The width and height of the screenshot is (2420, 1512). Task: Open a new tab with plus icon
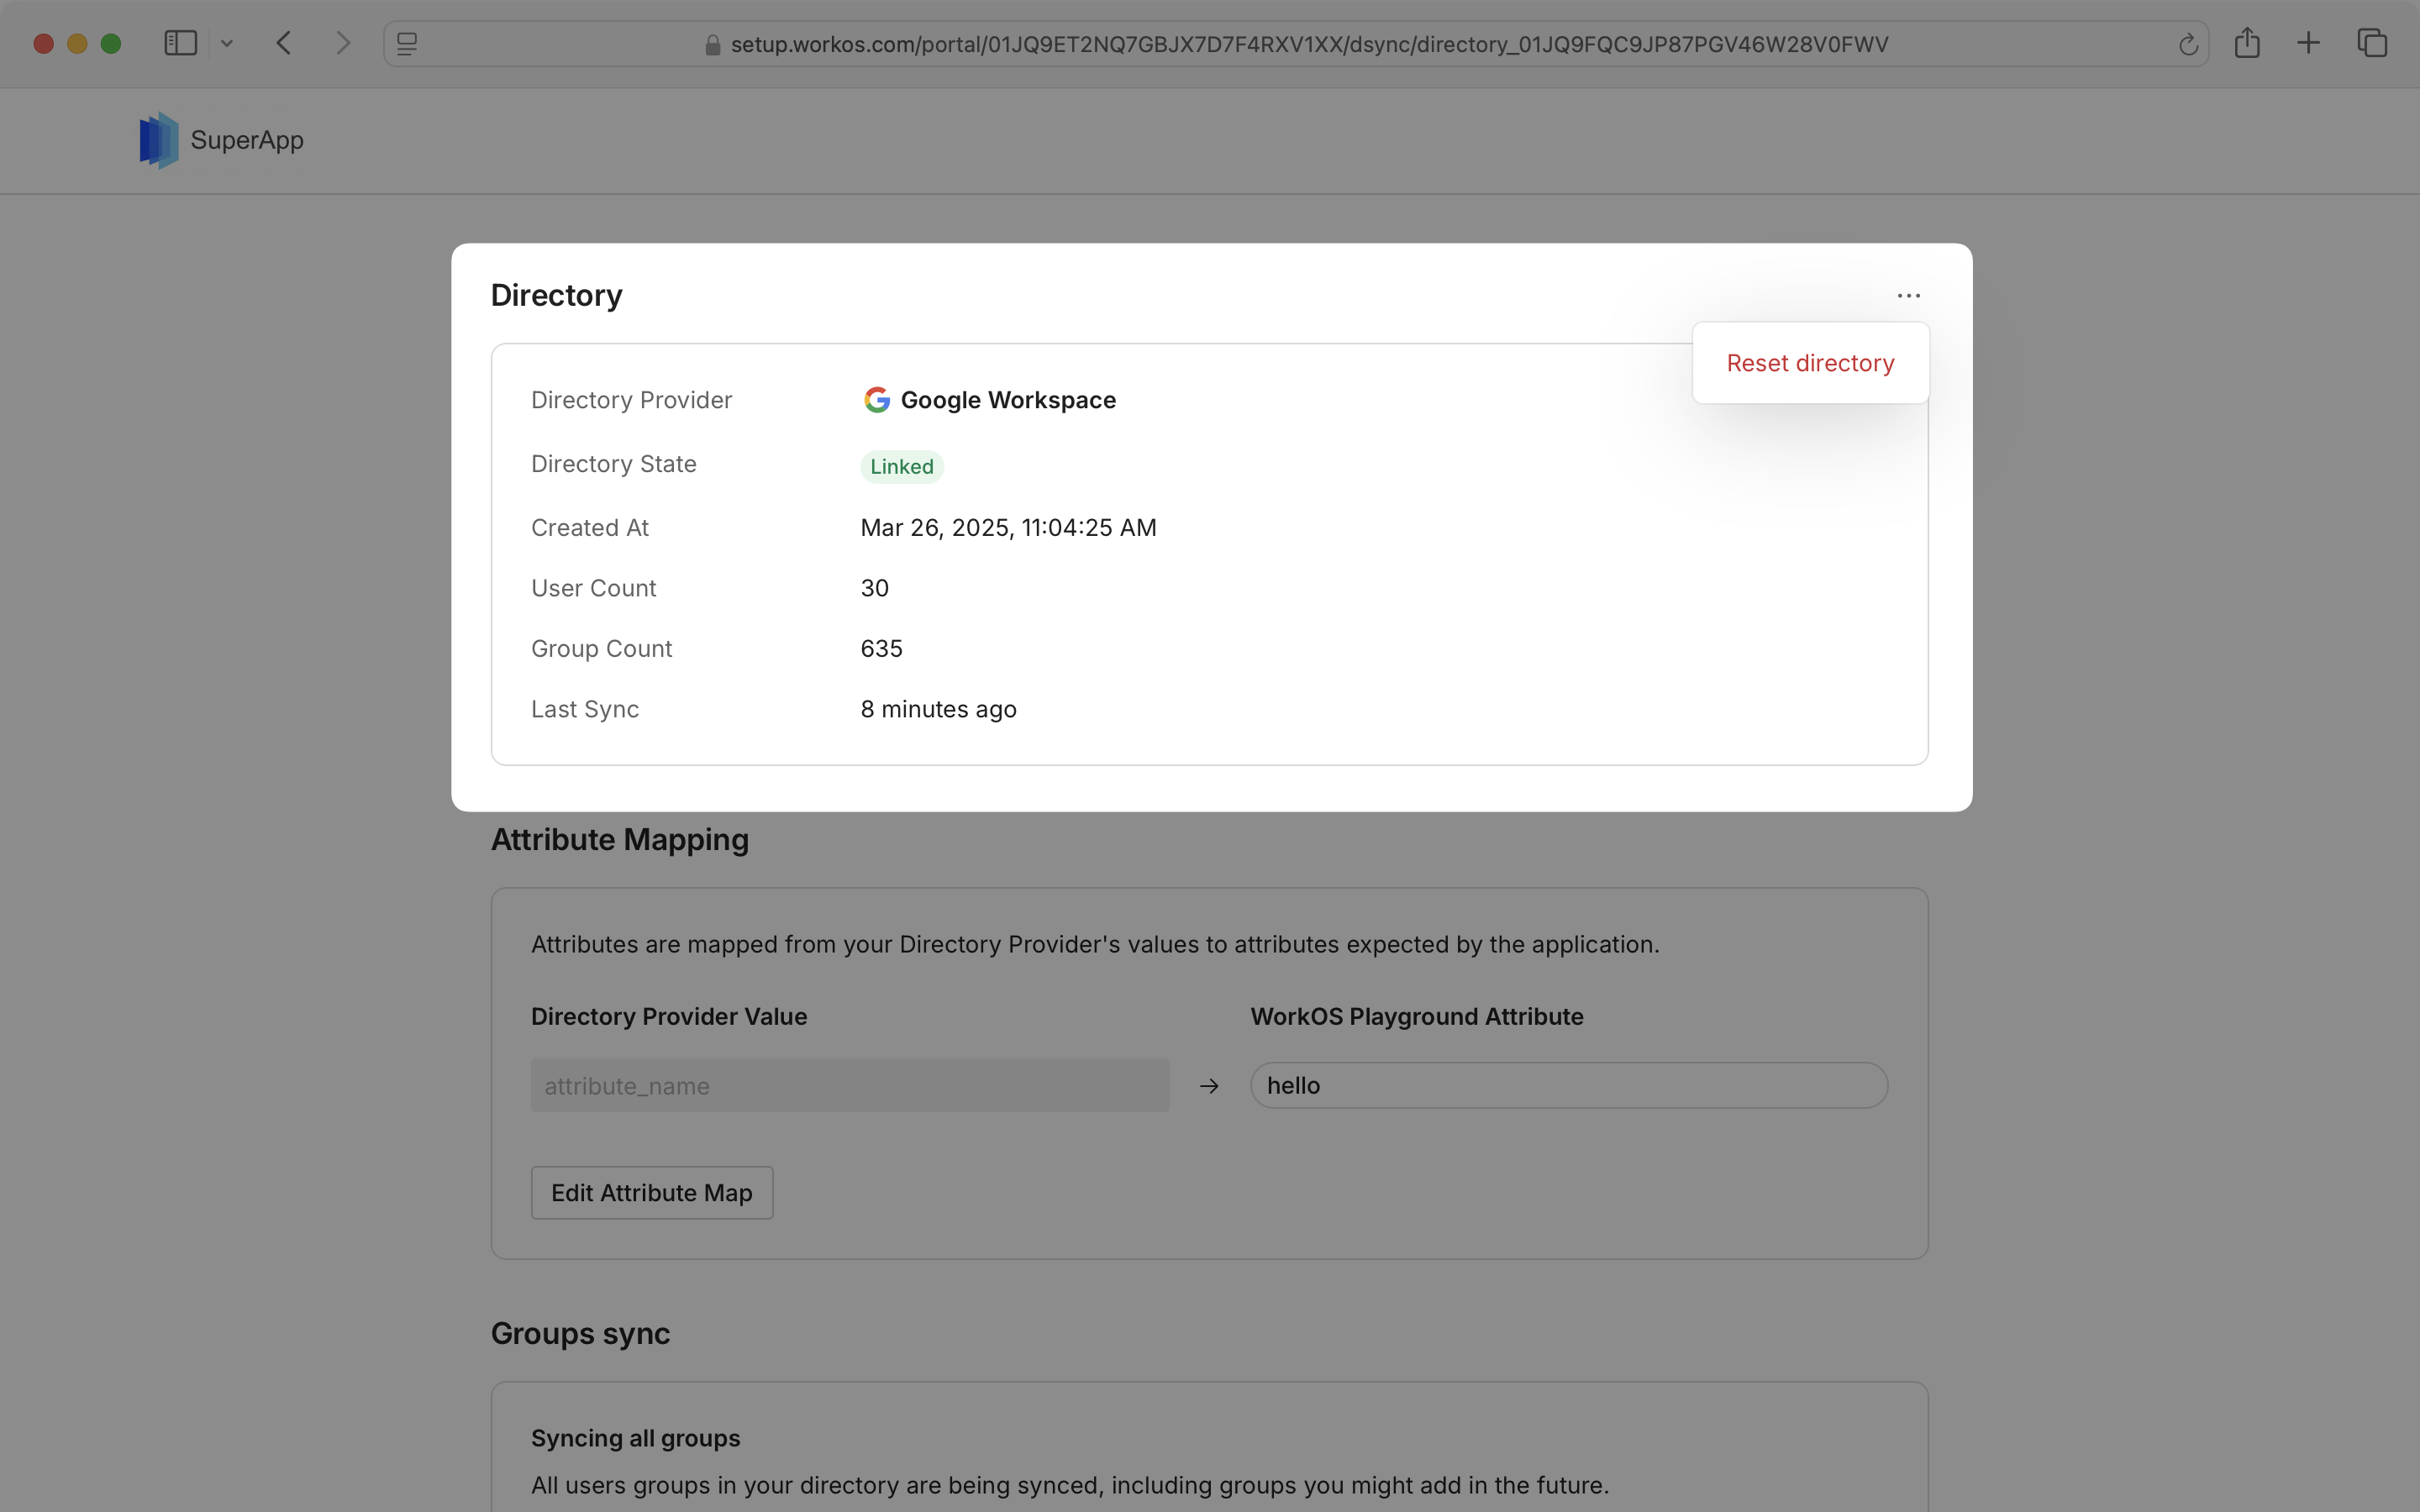[x=2308, y=43]
